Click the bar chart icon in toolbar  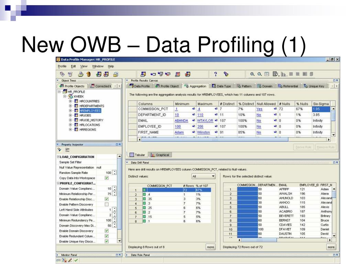284,74
